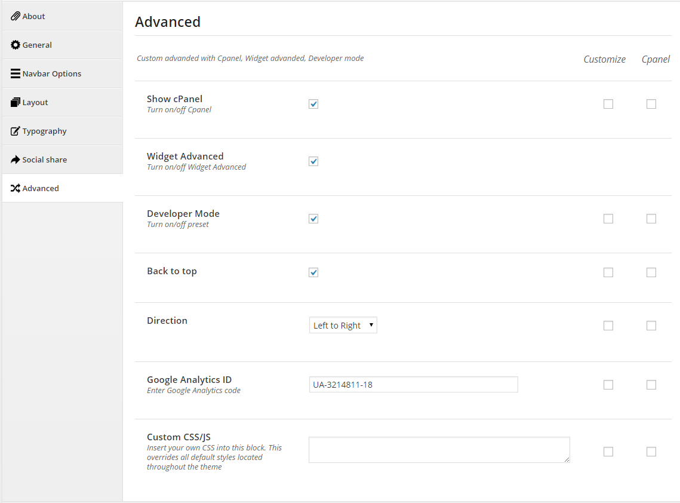Open the Layout settings tab
680x503 pixels.
[63, 102]
